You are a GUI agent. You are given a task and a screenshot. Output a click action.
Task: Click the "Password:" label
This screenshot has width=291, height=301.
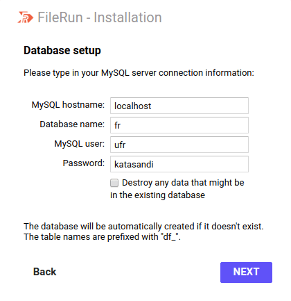(x=83, y=163)
